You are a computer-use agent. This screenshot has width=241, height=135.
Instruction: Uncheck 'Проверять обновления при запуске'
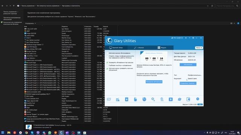tap(107, 63)
